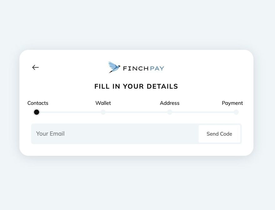Screen dimensions: 275x210
Task: Click the gray page background outside card
Action: click(137, 185)
